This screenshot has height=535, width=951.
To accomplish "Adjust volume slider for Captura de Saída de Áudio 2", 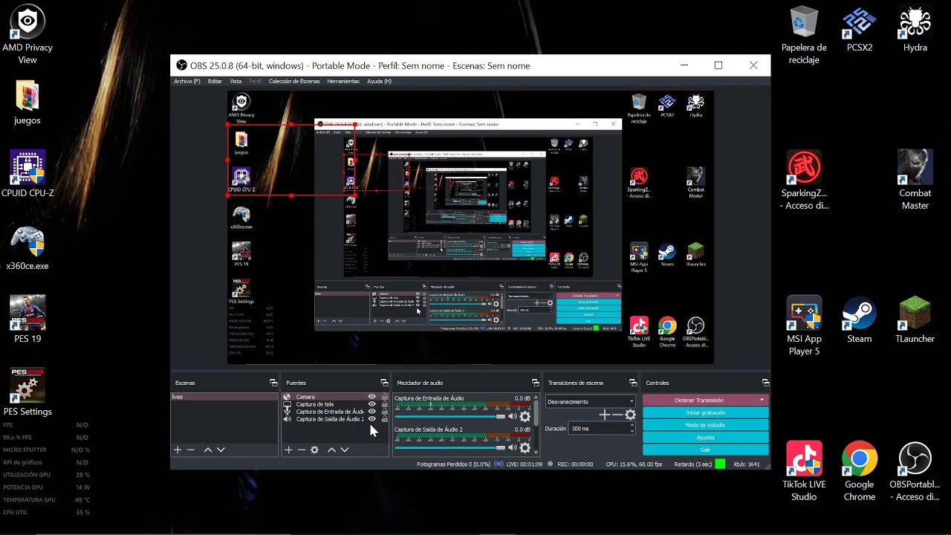I will (449, 447).
